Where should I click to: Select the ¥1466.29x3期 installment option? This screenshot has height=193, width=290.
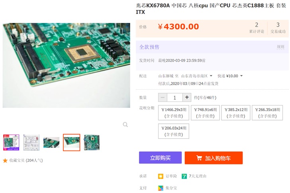pyautogui.click(x=174, y=113)
